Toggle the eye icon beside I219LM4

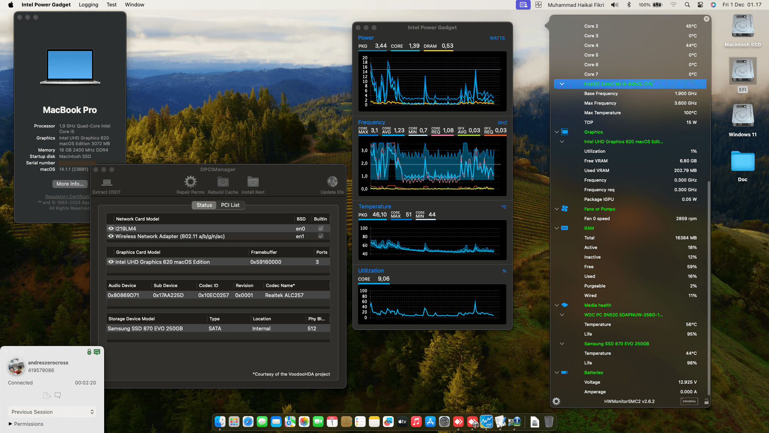click(x=111, y=229)
